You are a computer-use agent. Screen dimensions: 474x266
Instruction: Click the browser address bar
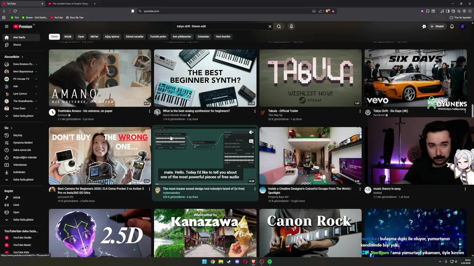tap(222, 11)
